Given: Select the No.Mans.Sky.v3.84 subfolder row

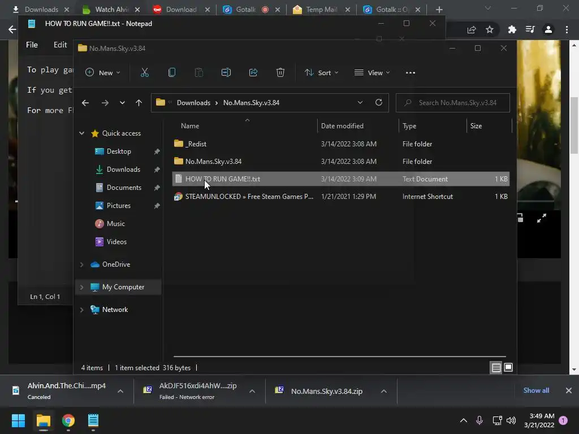Looking at the screenshot, I should pos(341,161).
